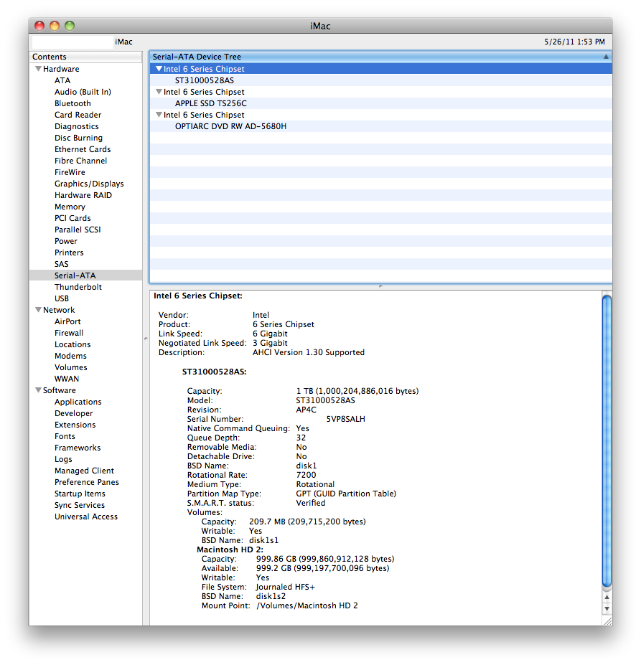Image resolution: width=641 pixels, height=665 pixels.
Task: Open Frameworks under Software
Action: 78,447
